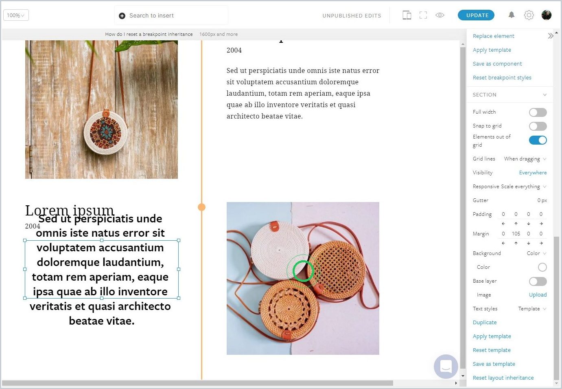The height and width of the screenshot is (389, 562).
Task: Click Reset layout inheritance
Action: point(503,378)
